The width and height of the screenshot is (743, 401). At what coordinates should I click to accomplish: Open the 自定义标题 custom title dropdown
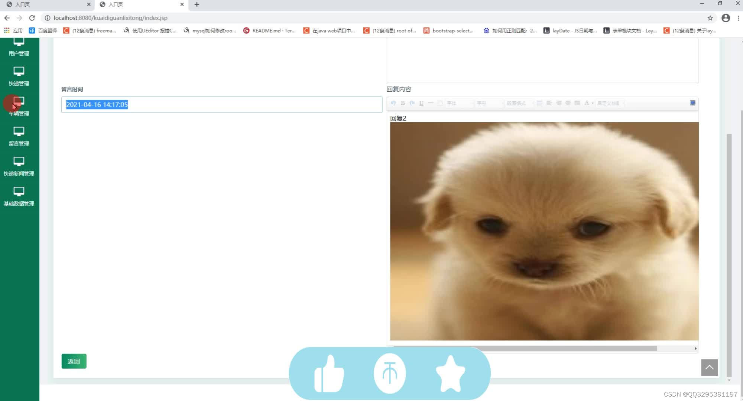611,103
